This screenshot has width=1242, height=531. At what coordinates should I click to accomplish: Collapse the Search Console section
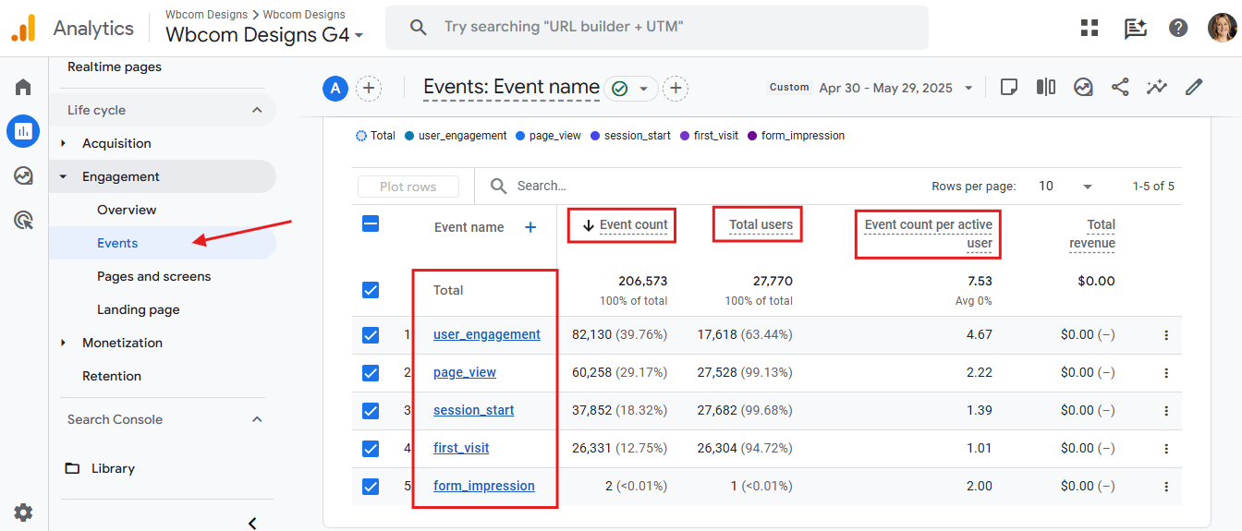point(257,419)
